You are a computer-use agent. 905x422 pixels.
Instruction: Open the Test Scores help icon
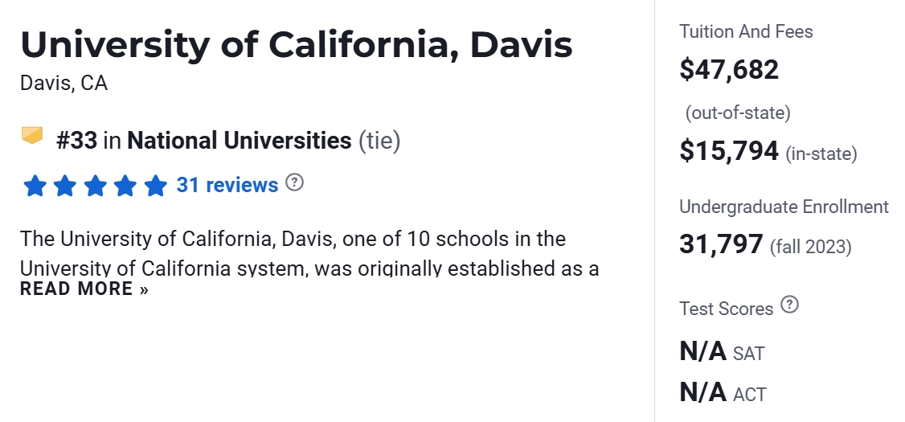[x=790, y=305]
